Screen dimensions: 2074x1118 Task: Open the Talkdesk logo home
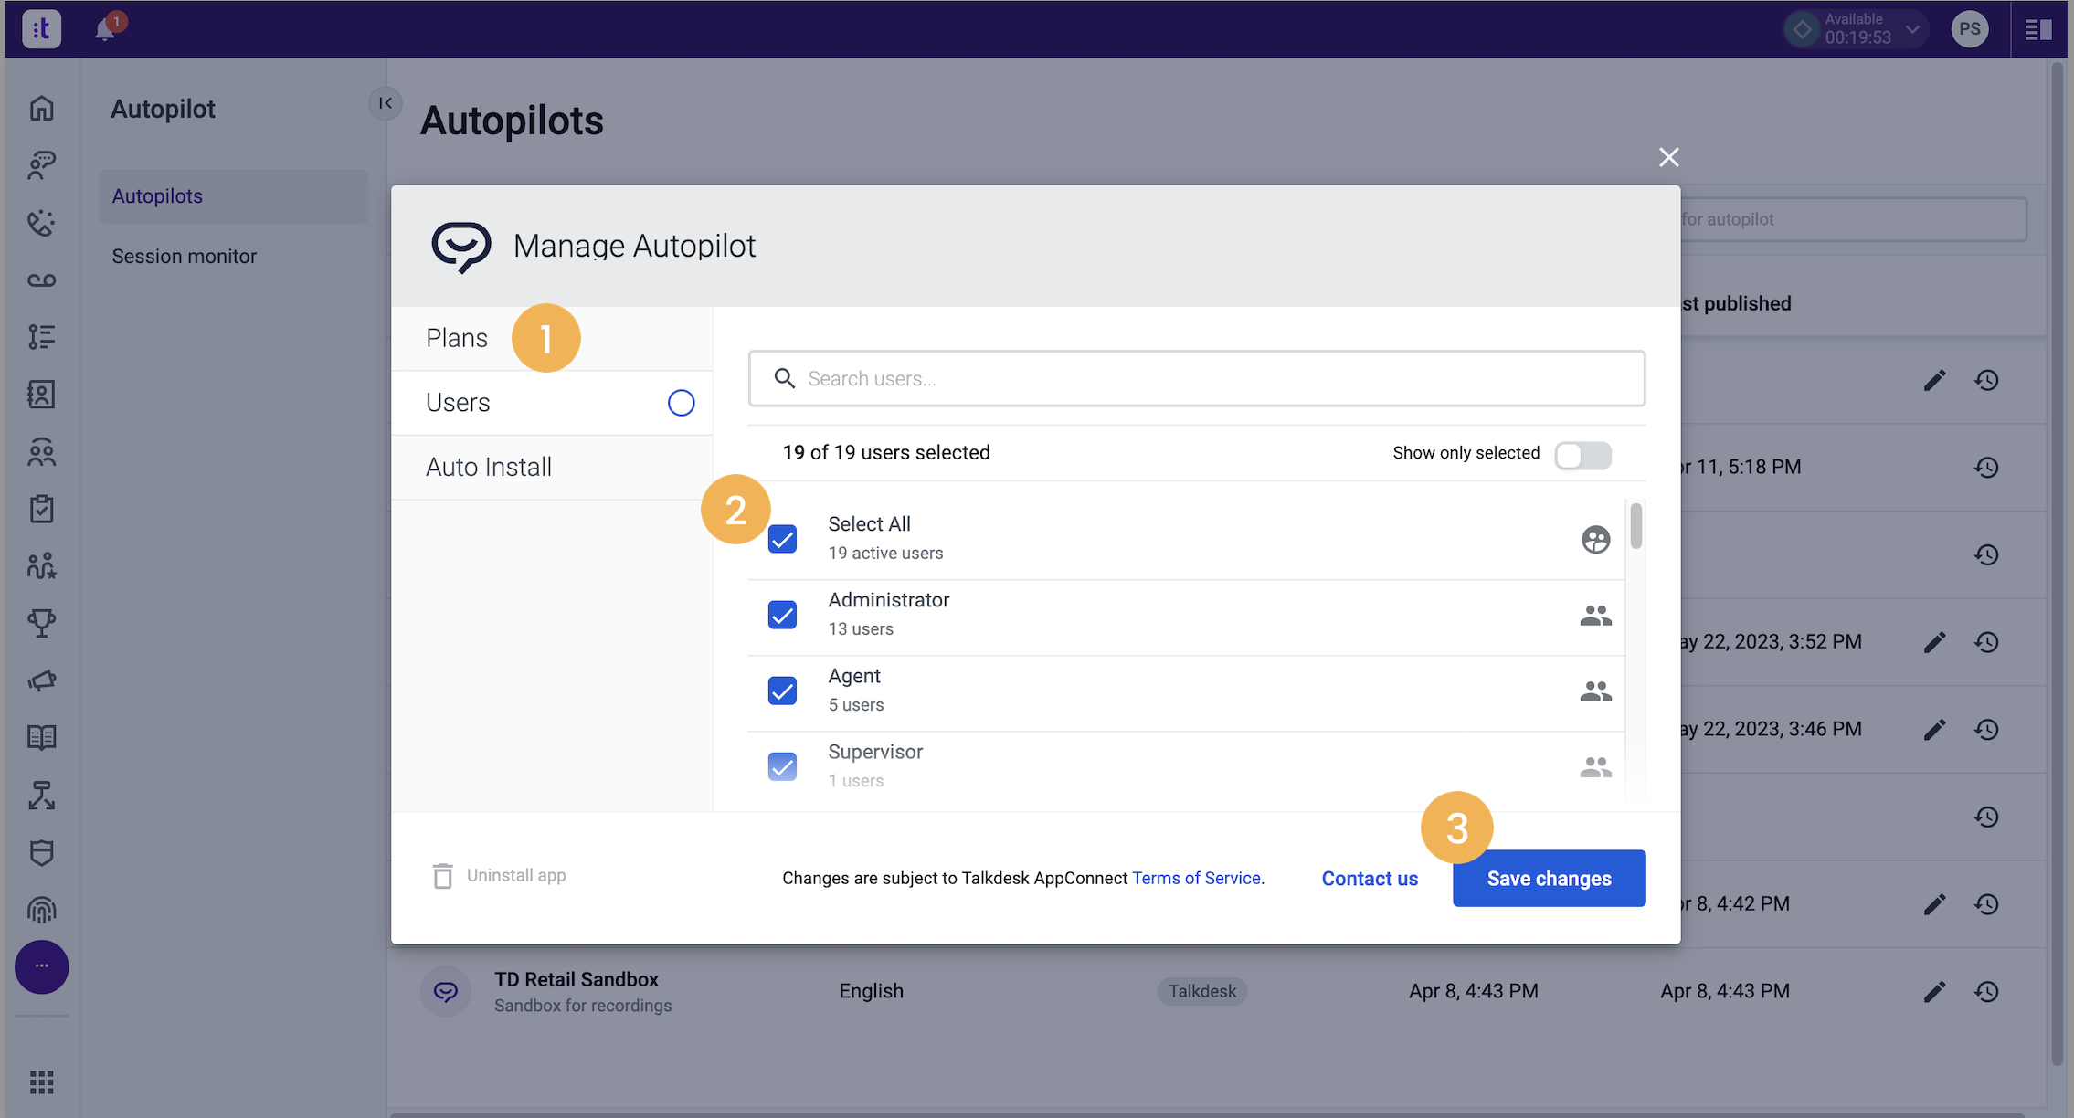41,29
